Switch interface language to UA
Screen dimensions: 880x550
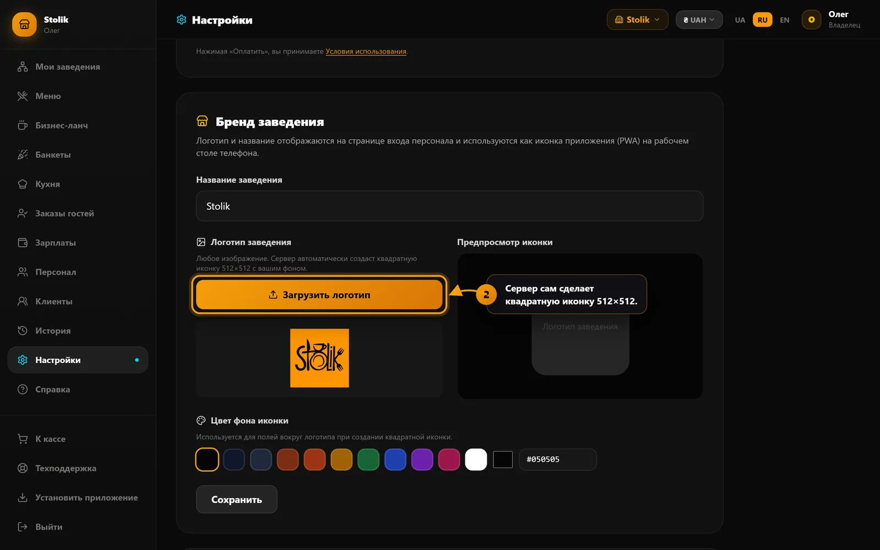pyautogui.click(x=740, y=20)
